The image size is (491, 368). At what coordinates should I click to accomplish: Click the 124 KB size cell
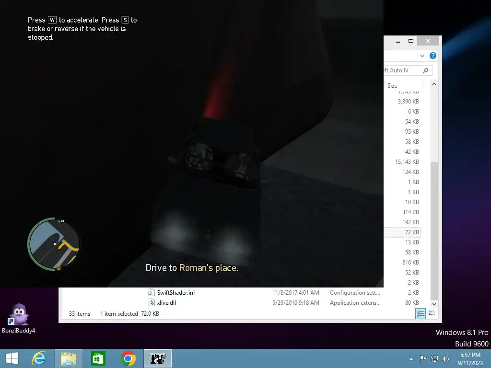[x=410, y=172]
